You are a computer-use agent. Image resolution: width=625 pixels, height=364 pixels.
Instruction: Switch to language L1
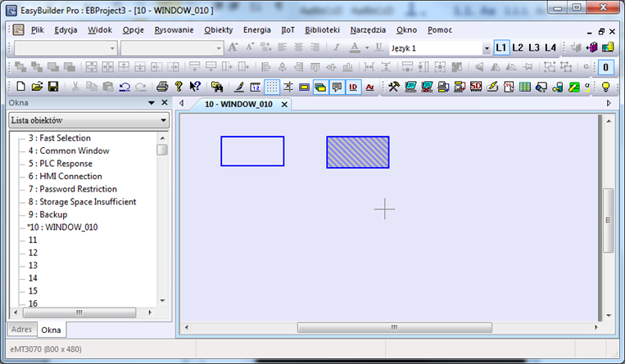pyautogui.click(x=501, y=47)
